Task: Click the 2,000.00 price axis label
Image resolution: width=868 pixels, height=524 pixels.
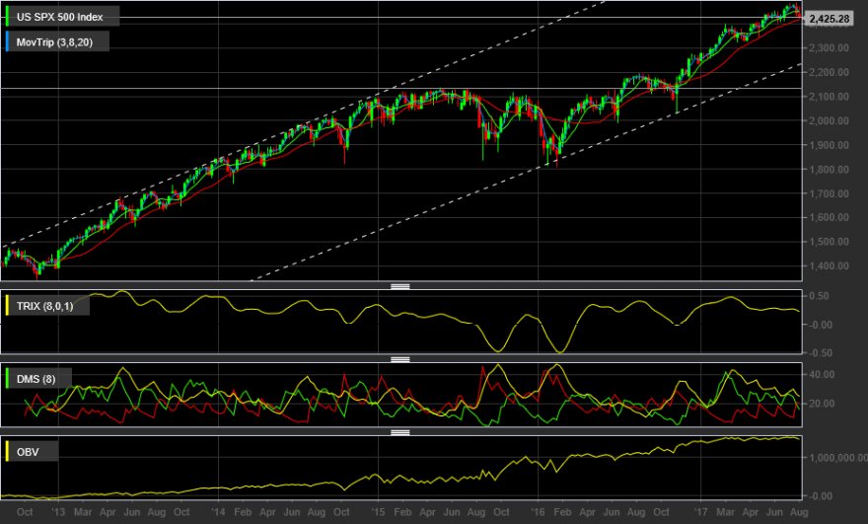Action: coord(830,120)
